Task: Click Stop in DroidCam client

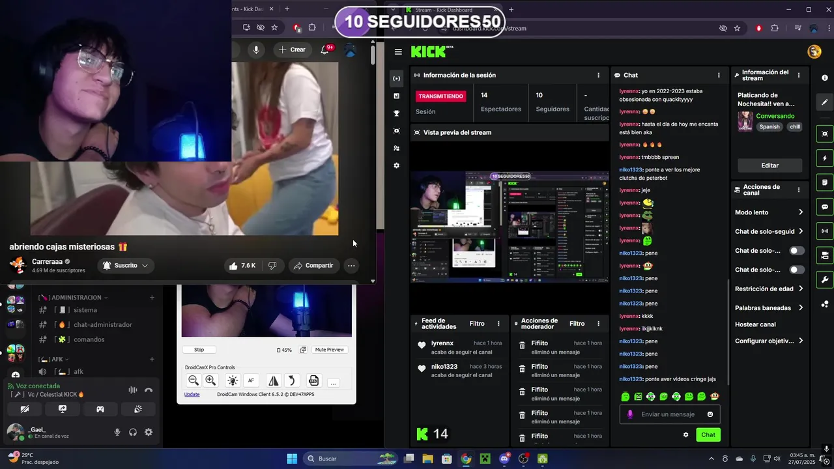Action: [199, 350]
